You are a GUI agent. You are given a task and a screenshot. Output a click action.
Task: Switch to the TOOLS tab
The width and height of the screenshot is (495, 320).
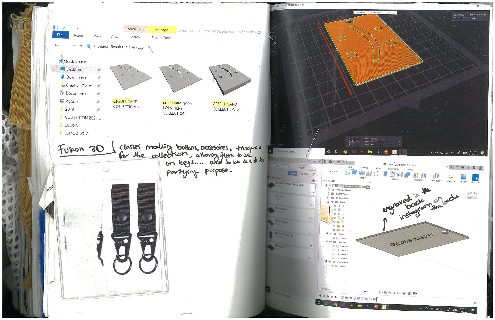tap(410, 170)
